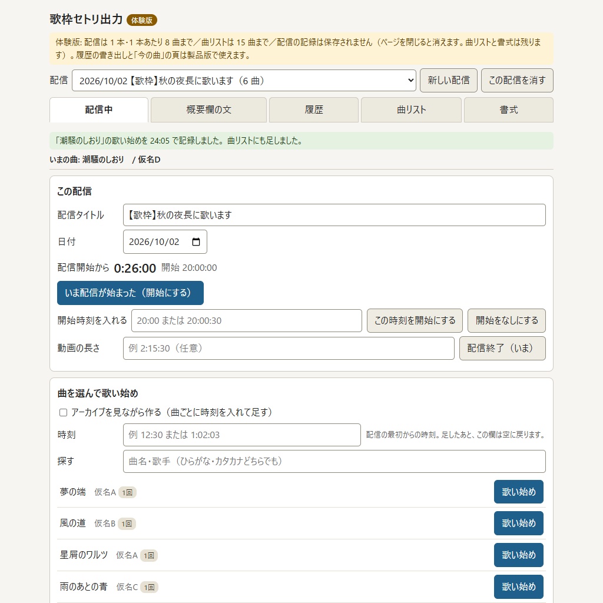Click the この配信を消す button
603x603 pixels.
coord(517,80)
